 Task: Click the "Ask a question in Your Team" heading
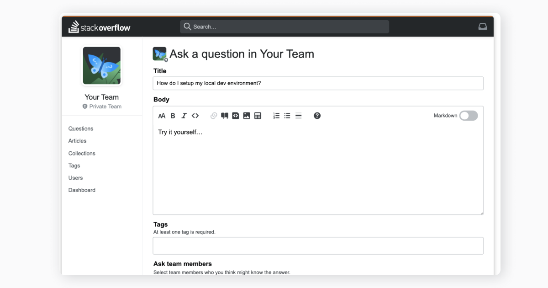(x=242, y=54)
